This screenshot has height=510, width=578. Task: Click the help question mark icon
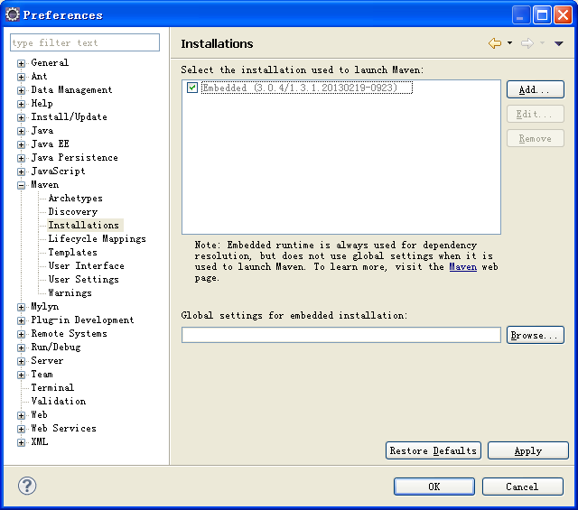(27, 486)
